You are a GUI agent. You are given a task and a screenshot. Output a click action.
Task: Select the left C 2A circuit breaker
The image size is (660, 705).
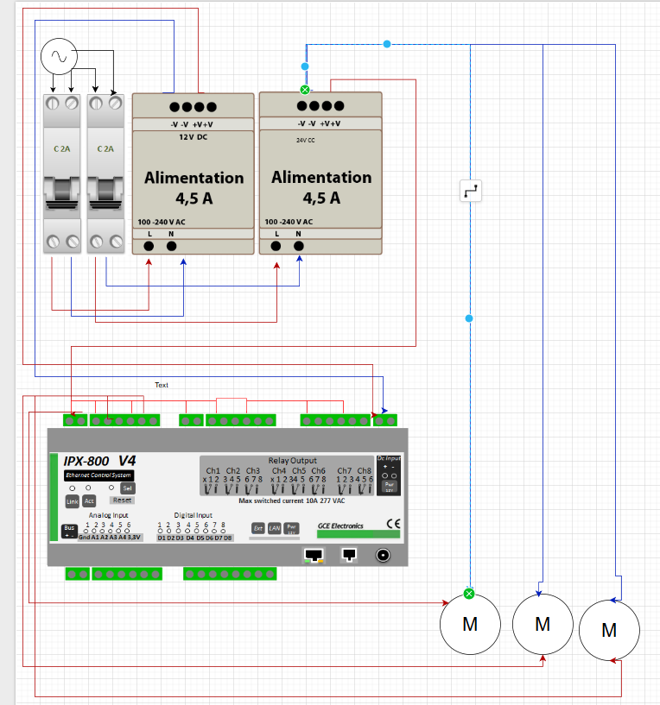[x=63, y=173]
